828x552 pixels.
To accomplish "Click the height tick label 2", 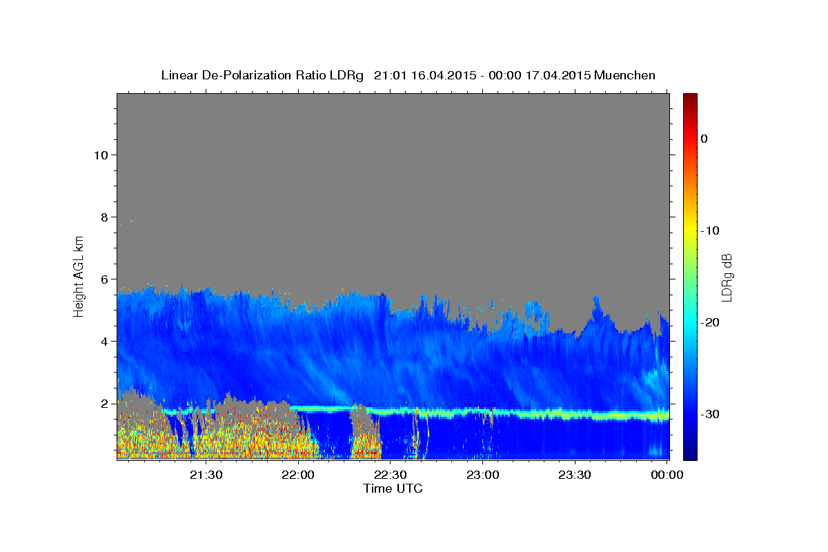I will point(104,403).
